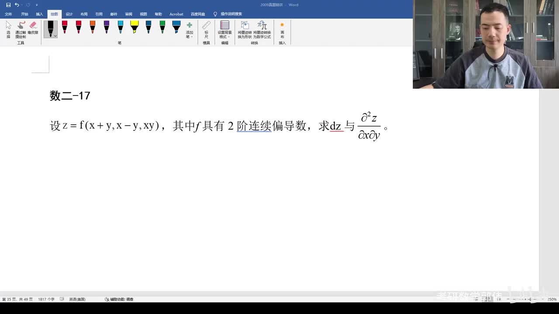Click the proofing check icon in status bar
The image size is (559, 314).
(62, 299)
